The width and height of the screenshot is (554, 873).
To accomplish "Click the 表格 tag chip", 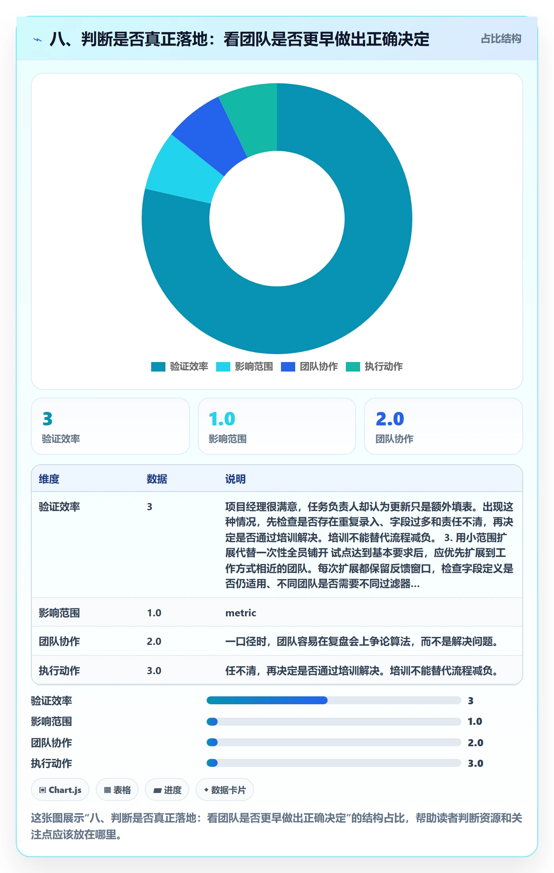I will pos(117,790).
